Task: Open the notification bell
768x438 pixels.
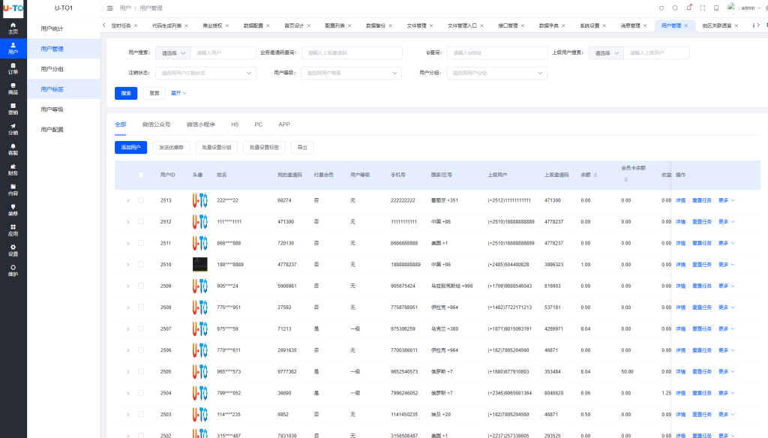Action: (688, 7)
